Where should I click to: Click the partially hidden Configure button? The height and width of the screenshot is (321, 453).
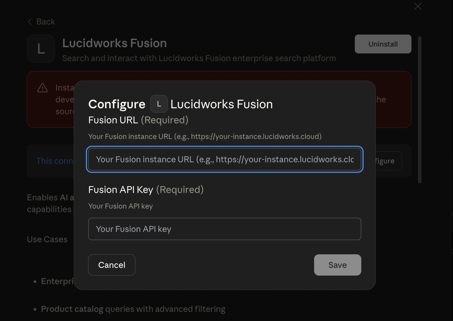click(x=386, y=161)
